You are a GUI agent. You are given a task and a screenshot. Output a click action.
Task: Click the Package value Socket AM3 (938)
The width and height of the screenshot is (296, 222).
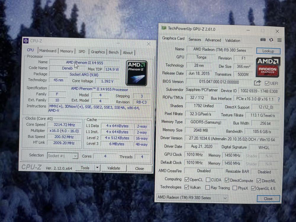84,74
